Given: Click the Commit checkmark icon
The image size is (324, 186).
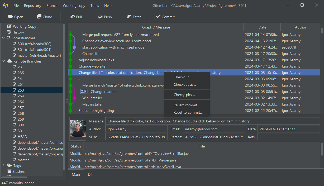Looking at the screenshot, I should [158, 17].
